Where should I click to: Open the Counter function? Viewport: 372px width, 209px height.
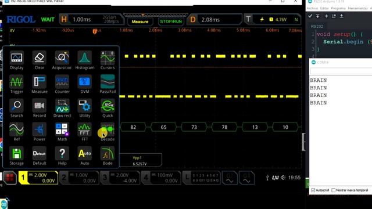pyautogui.click(x=62, y=82)
